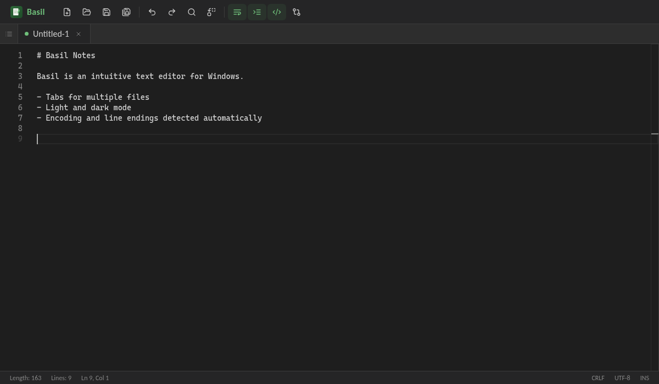The image size is (659, 384).
Task: Click the 'Lines: 9' status text
Action: click(x=61, y=378)
